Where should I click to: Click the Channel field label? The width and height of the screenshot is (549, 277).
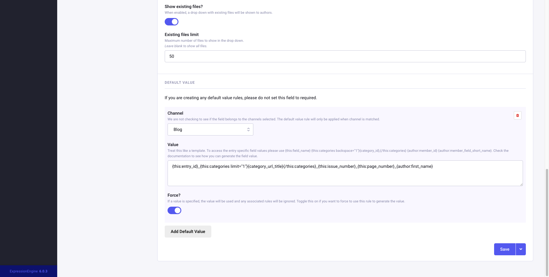coord(175,113)
